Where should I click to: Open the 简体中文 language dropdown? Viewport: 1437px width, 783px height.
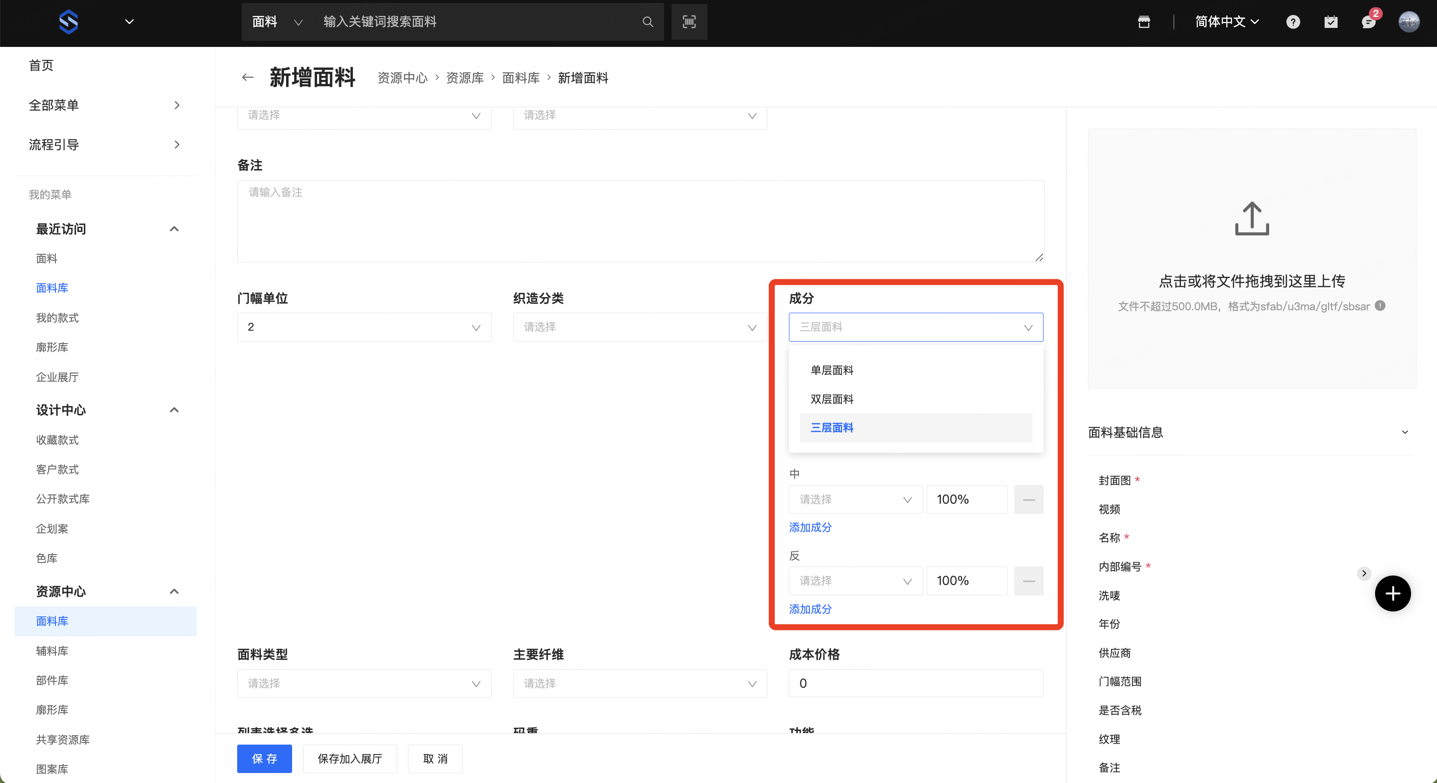(x=1227, y=22)
